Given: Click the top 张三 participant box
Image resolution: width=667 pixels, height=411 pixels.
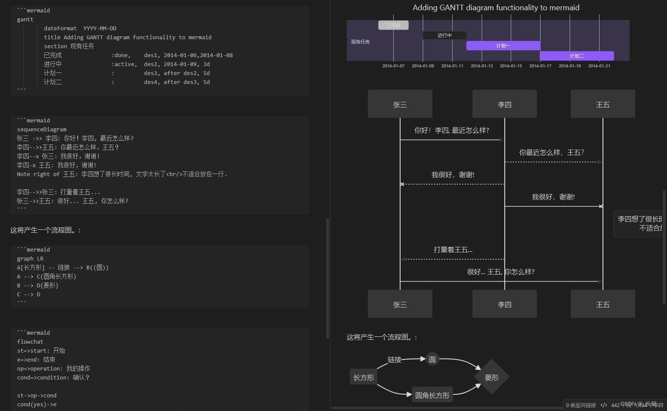Looking at the screenshot, I should 400,104.
